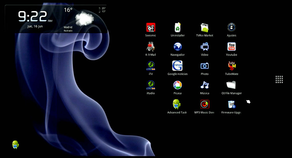Image resolution: width=292 pixels, height=158 pixels.
Task: Launch the iRadio app
Action: coord(151,85)
